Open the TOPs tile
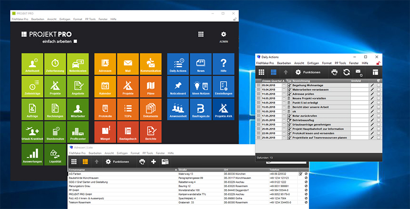410x209 pixels. pyautogui.click(x=128, y=109)
